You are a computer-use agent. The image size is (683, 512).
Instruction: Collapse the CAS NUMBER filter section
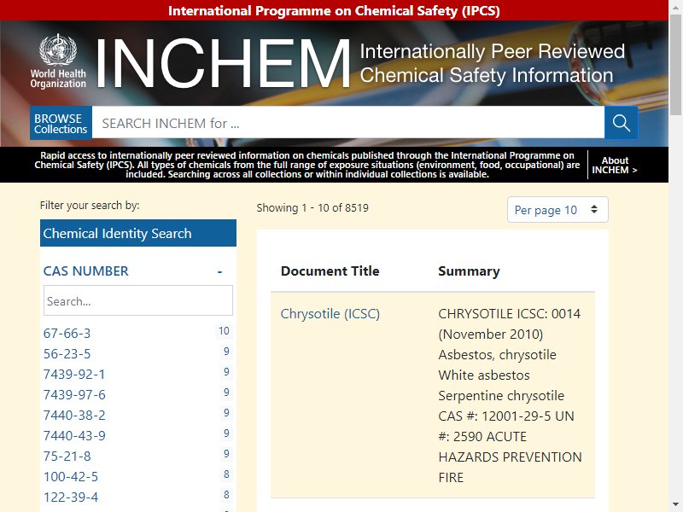220,271
